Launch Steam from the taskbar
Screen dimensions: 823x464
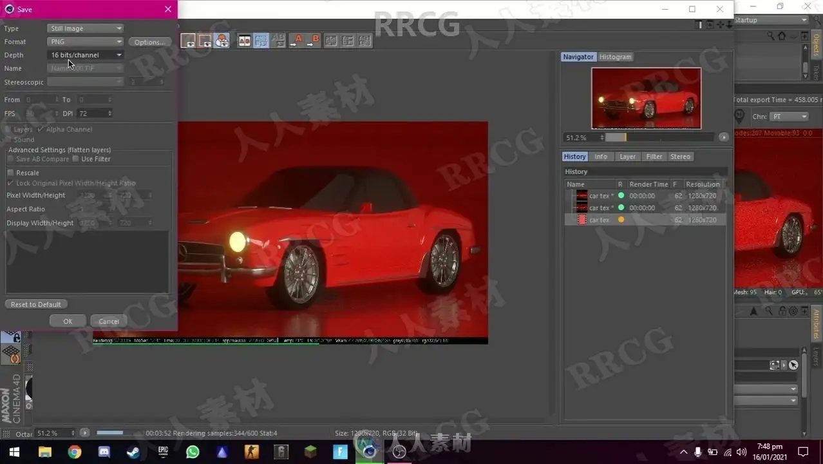[x=133, y=452]
